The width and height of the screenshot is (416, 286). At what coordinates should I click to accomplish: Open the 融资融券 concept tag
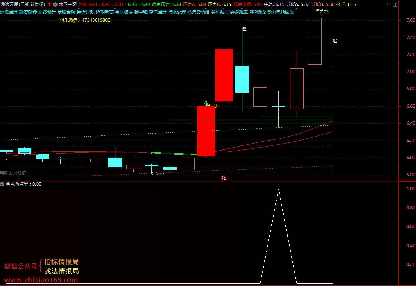click(28, 12)
